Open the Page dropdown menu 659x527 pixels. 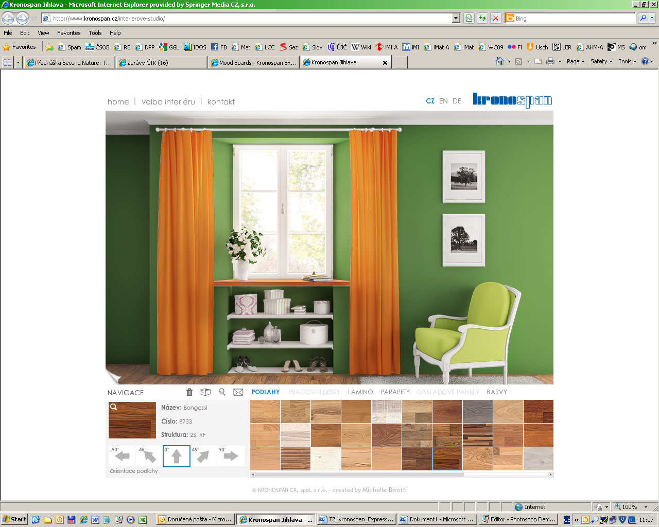pyautogui.click(x=575, y=61)
